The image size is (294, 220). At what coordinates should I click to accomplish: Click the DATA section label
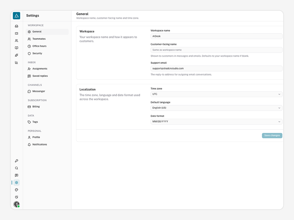tap(31, 116)
